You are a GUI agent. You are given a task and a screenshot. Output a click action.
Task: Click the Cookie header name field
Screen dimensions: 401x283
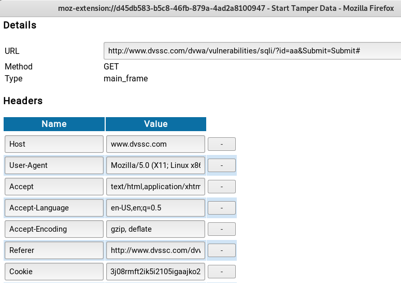(x=54, y=272)
